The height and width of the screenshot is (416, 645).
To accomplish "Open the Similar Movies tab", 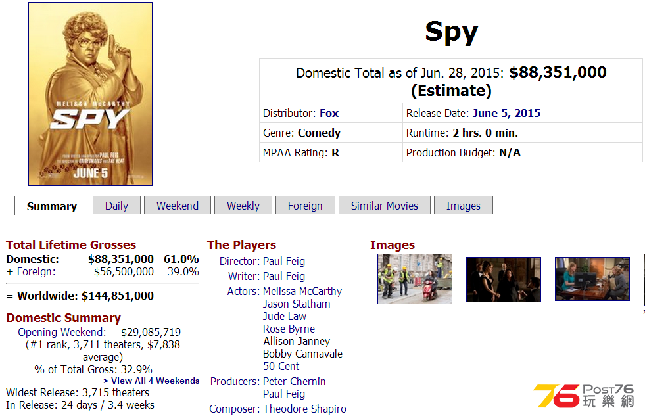I will [x=384, y=206].
